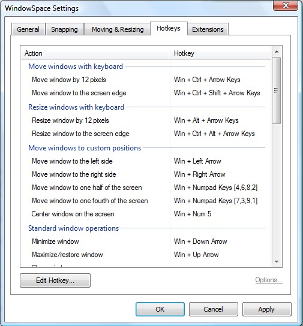Click the 'Win + Left Arrow' hotkey
This screenshot has height=326, width=303.
197,161
